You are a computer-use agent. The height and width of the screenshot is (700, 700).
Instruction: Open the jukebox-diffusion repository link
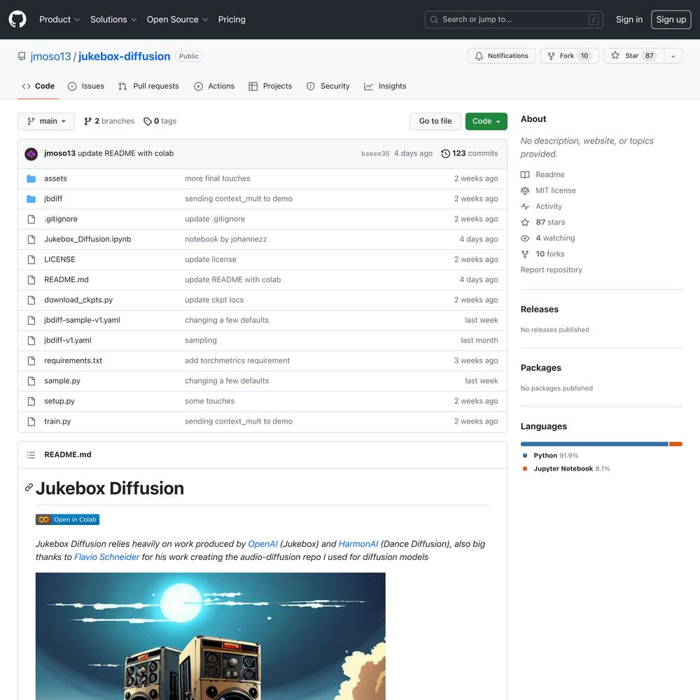click(124, 56)
